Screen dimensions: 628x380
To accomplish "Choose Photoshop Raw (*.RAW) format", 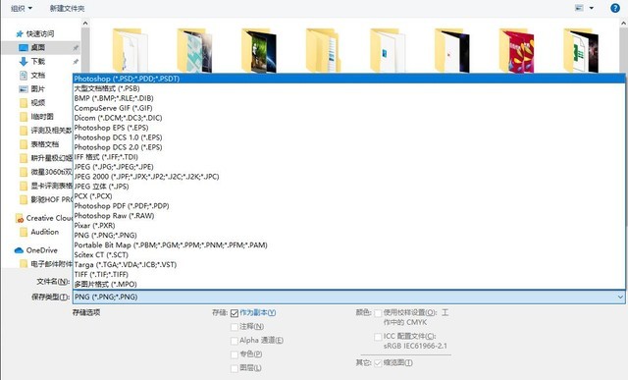I will (x=349, y=216).
